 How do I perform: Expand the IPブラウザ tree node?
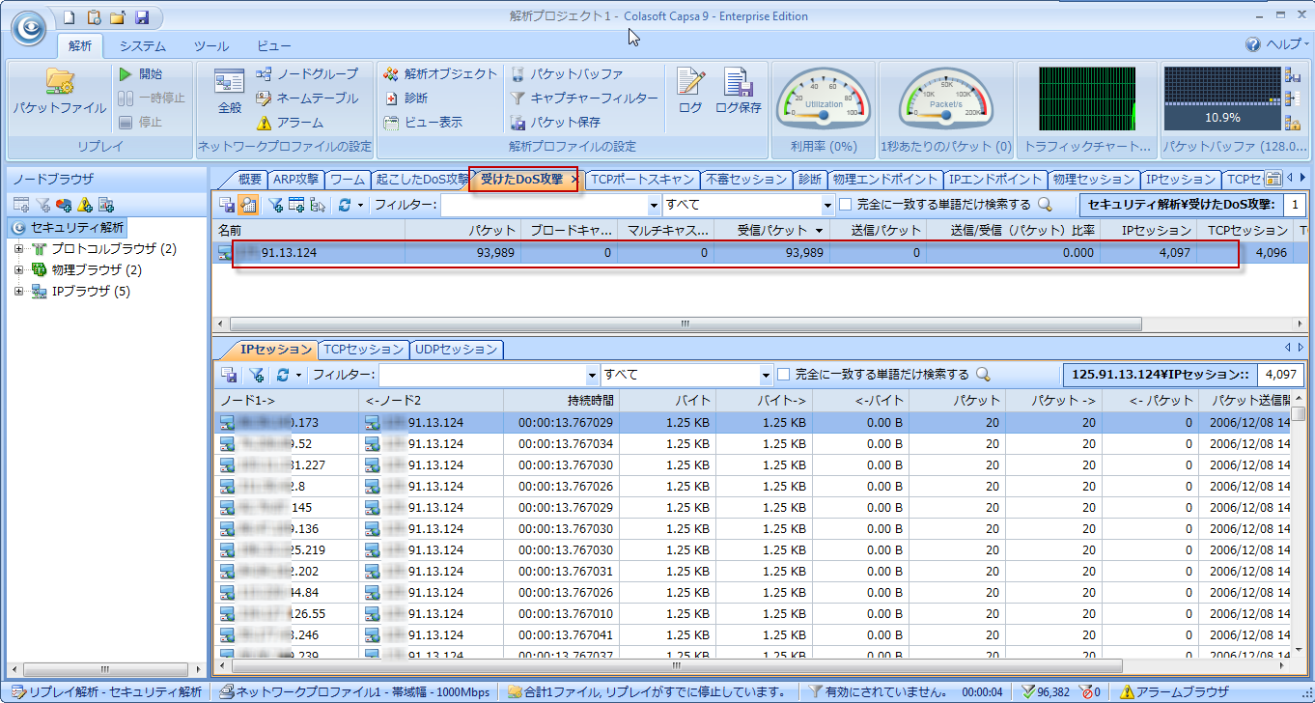pos(18,292)
